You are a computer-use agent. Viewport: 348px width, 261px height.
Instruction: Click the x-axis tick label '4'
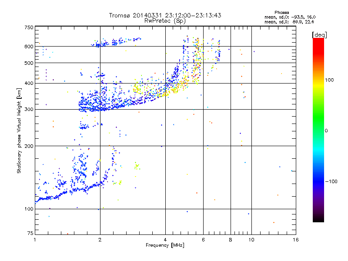(165, 240)
